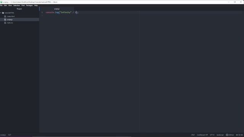This screenshot has width=244, height=137.
Task: Maximize the Atom window
Action: click(x=235, y=2)
